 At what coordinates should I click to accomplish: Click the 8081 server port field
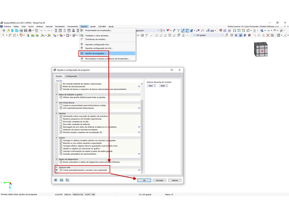click(151, 86)
